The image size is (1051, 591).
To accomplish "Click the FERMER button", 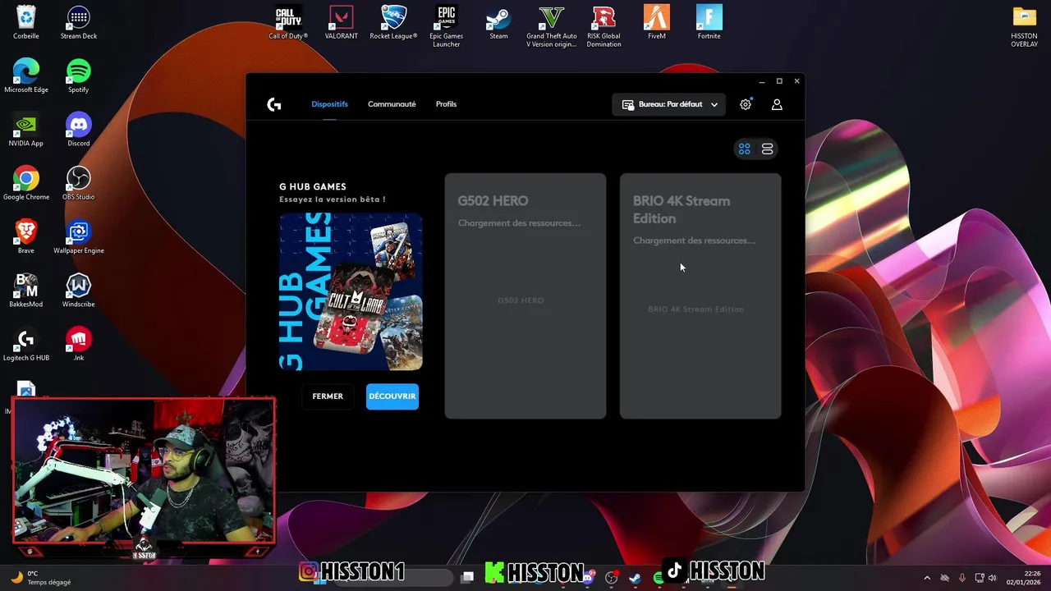I will tap(328, 396).
